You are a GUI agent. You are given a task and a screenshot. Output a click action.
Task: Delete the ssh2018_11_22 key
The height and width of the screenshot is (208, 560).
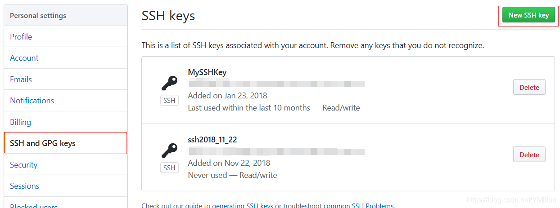click(529, 155)
